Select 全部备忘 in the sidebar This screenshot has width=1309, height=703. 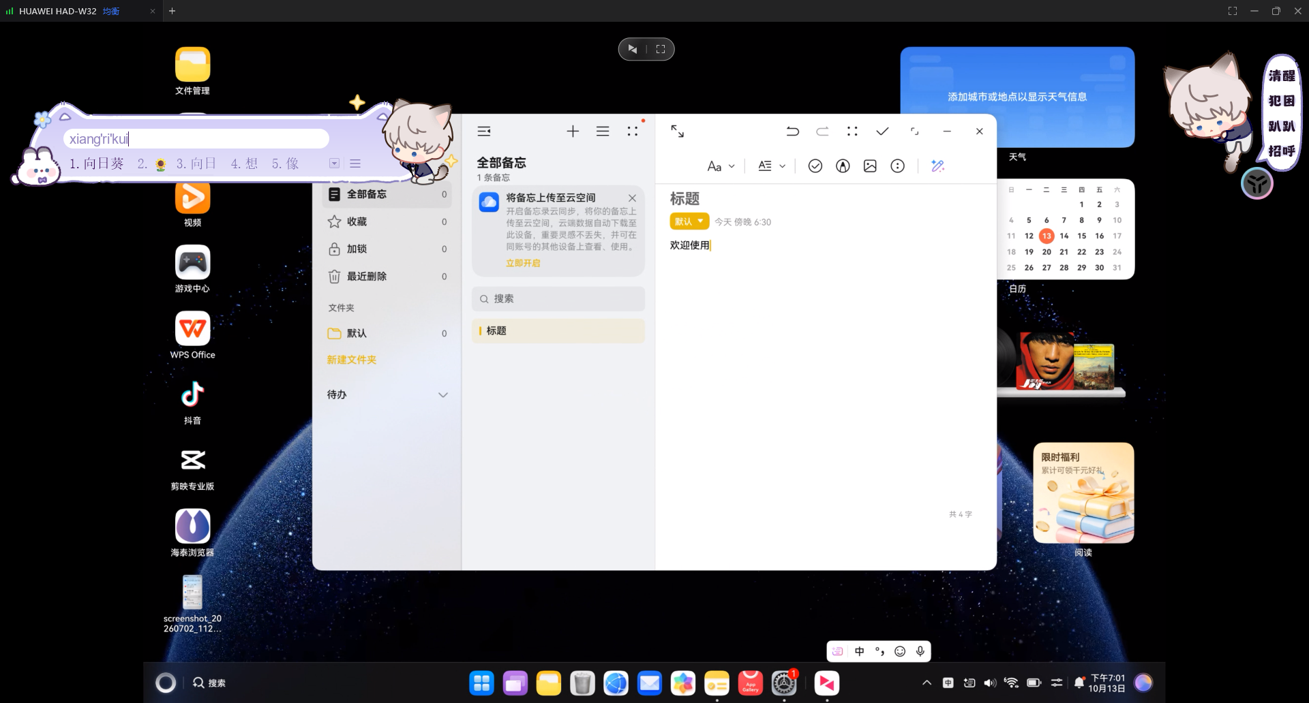point(387,194)
